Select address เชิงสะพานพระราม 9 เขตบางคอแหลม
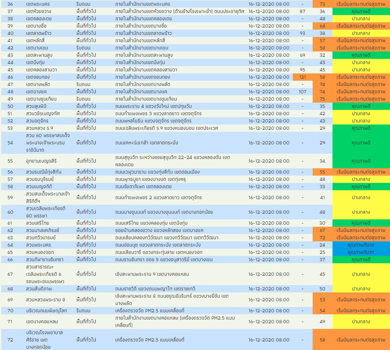Screen dimensions: 390x350 [x=152, y=274]
